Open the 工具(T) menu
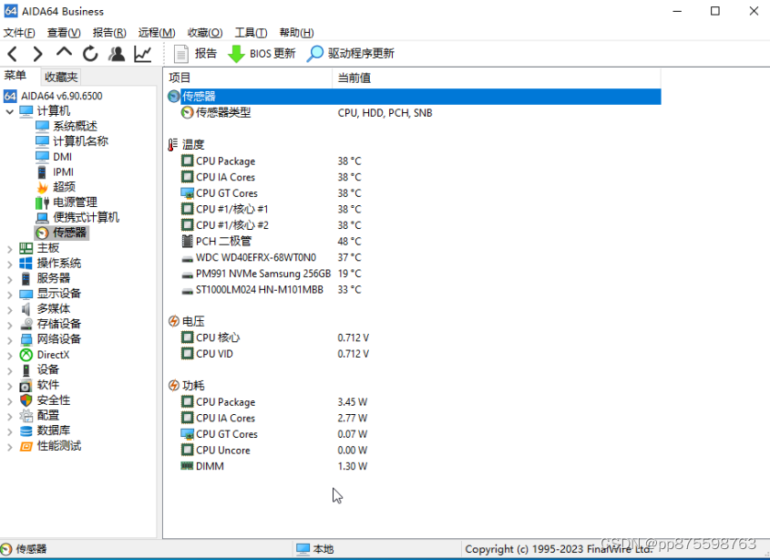Image resolution: width=770 pixels, height=560 pixels. coord(251,33)
